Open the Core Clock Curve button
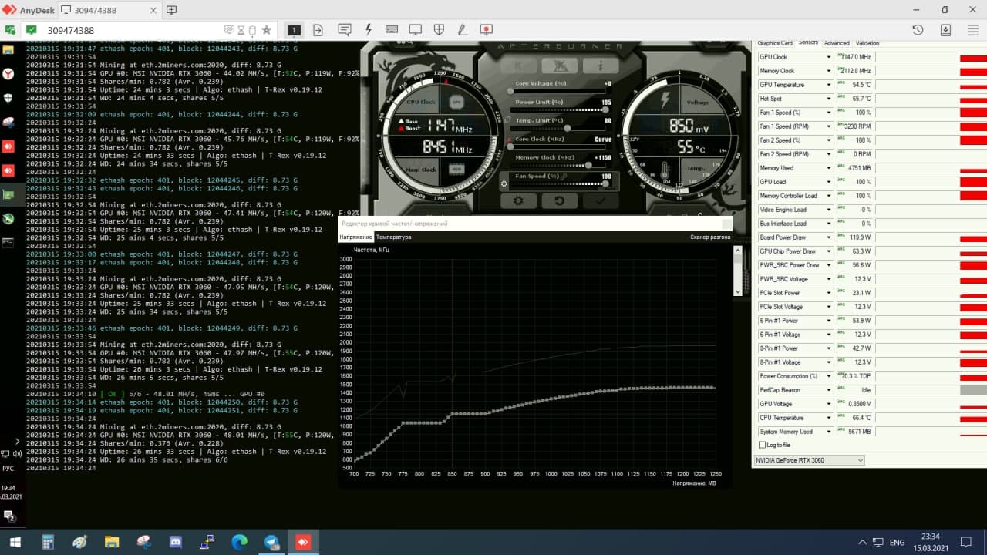This screenshot has height=555, width=987. pos(602,139)
